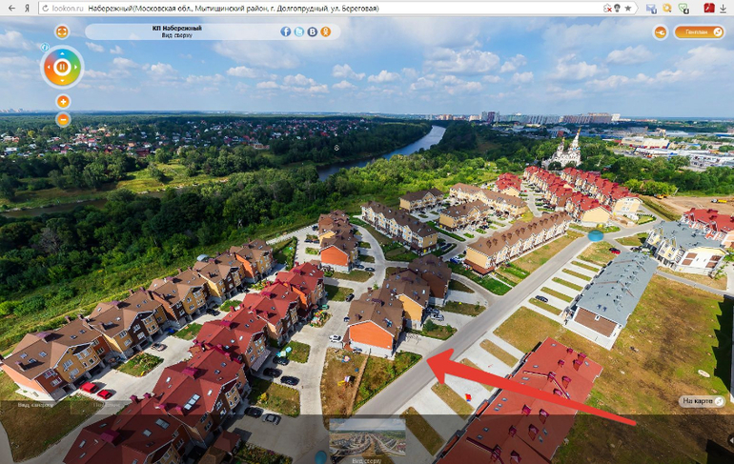Screen dimensions: 734x464
Task: Pause the panorama auto-rotation
Action: point(63,68)
